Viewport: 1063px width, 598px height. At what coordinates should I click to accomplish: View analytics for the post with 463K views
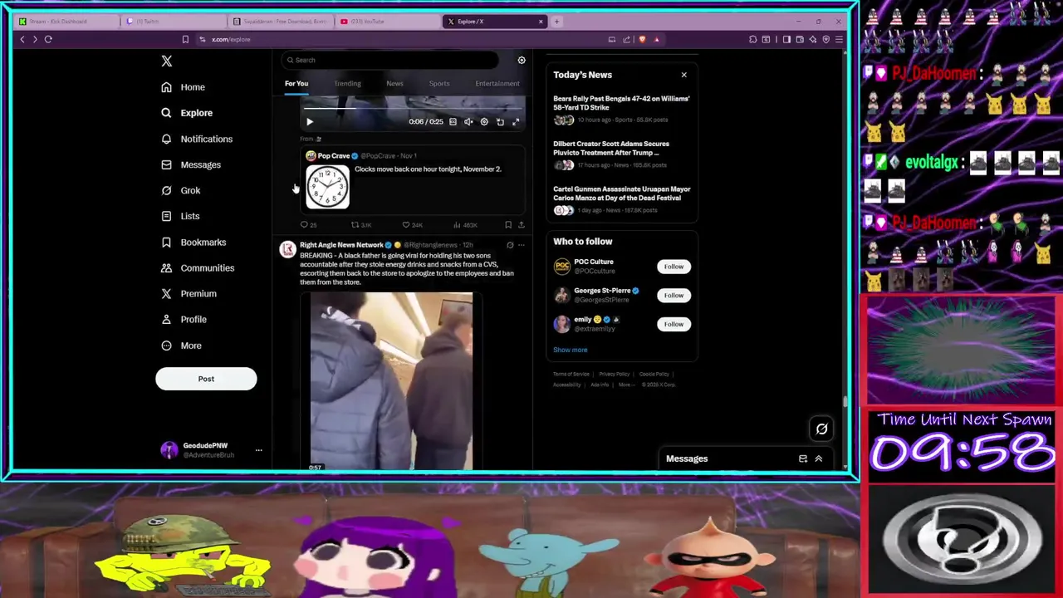pos(465,225)
